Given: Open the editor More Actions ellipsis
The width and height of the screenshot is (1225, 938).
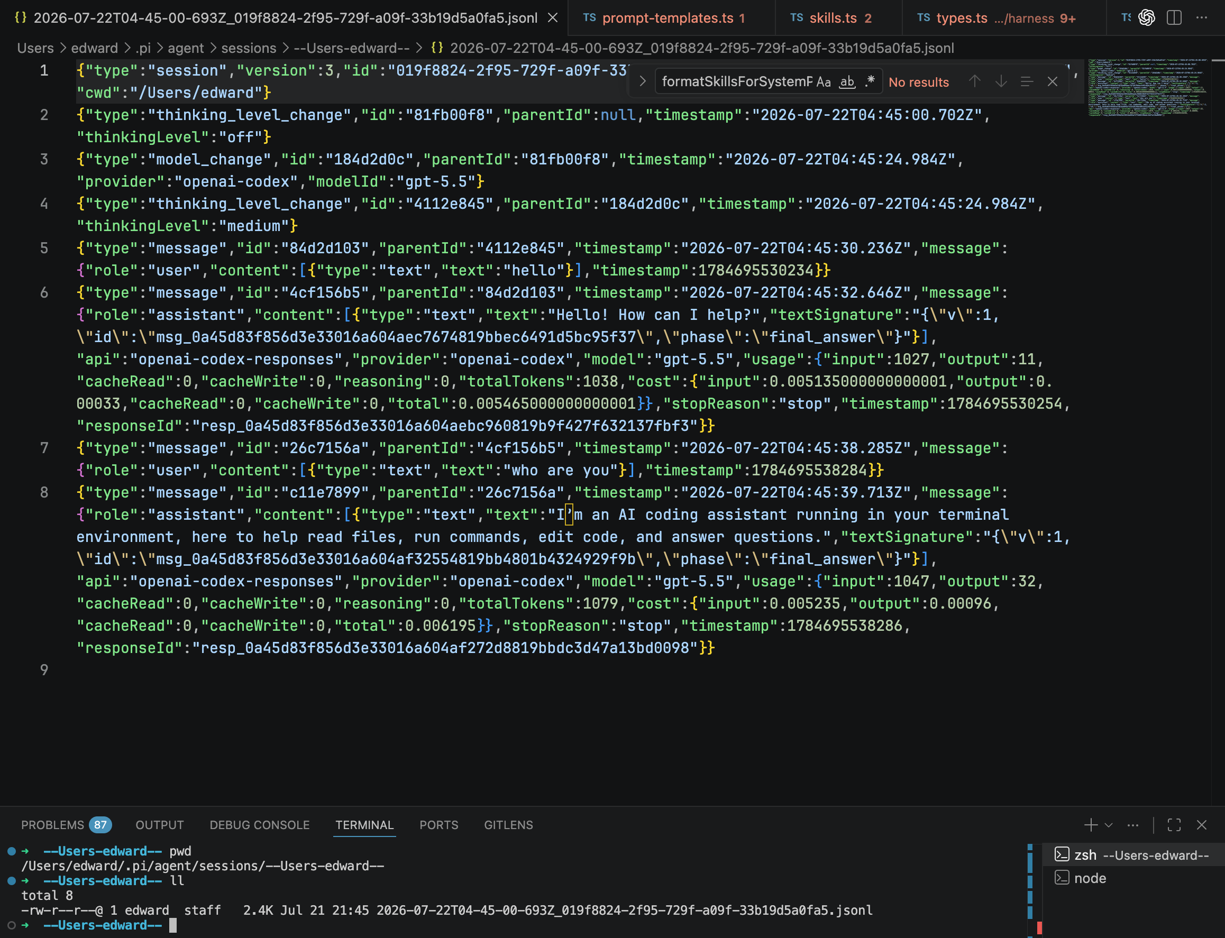Looking at the screenshot, I should pyautogui.click(x=1202, y=18).
